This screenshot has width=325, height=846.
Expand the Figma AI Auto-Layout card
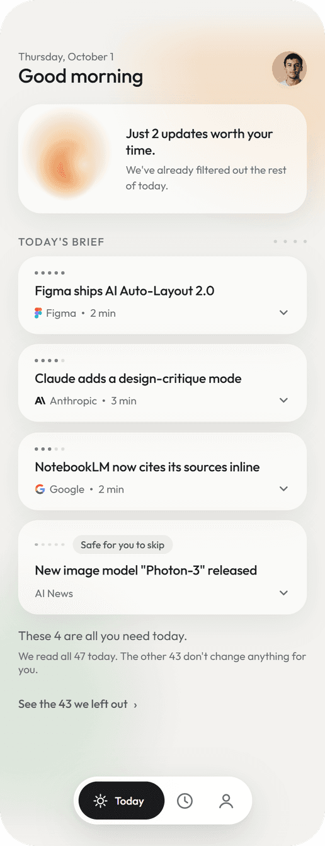click(x=283, y=313)
